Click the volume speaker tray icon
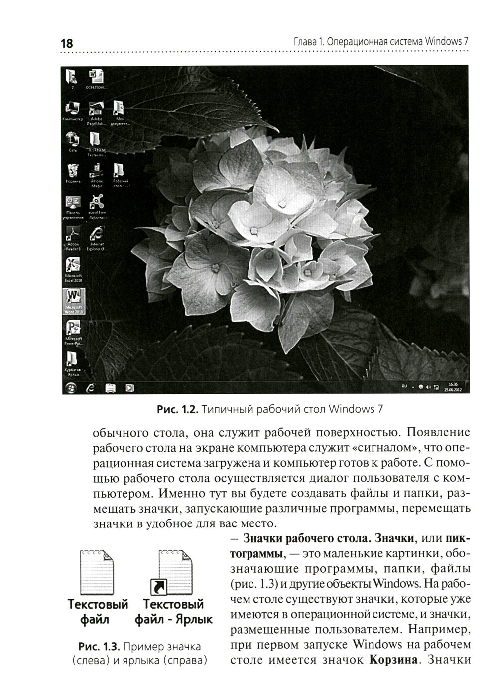The width and height of the screenshot is (498, 697). (429, 387)
